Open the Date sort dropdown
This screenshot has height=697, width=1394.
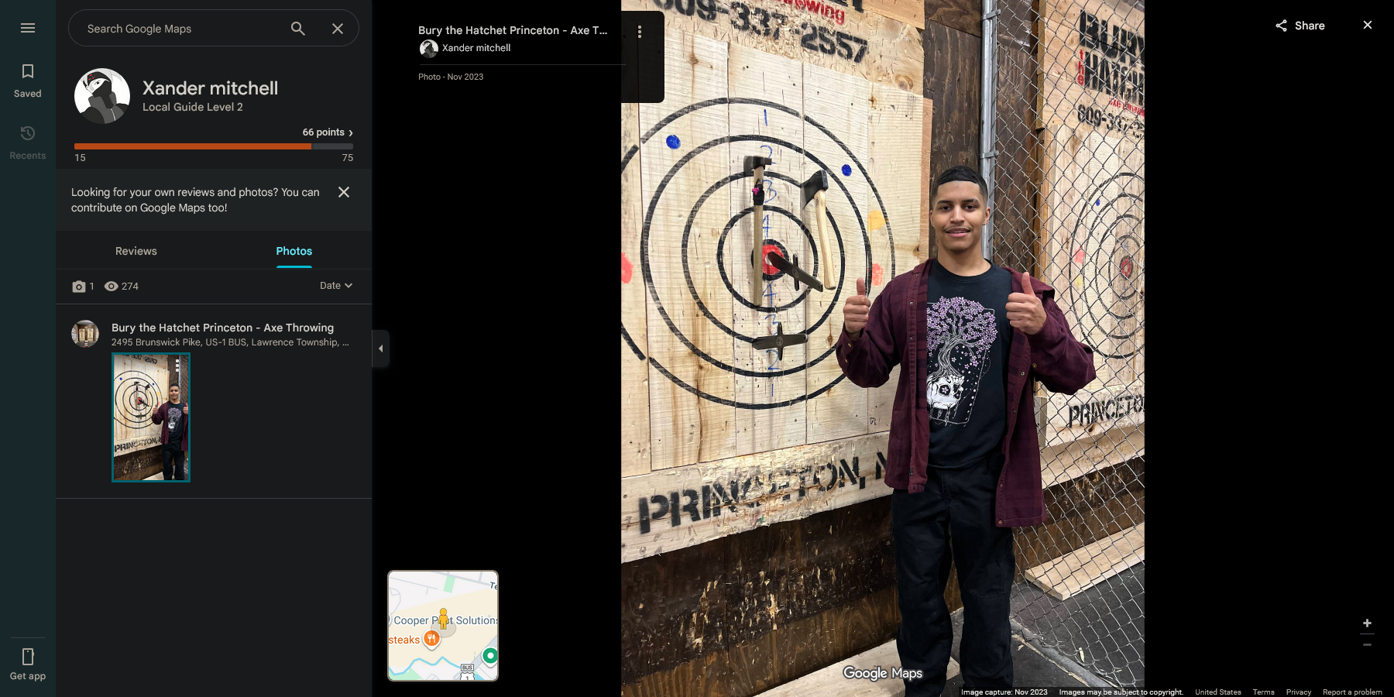click(x=336, y=286)
